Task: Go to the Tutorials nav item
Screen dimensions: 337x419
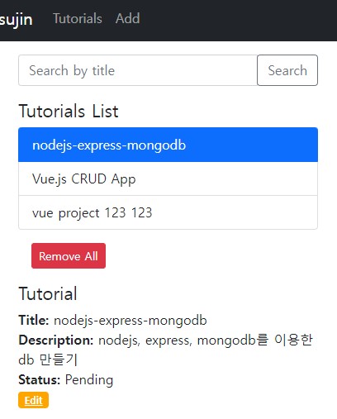Action: (78, 19)
